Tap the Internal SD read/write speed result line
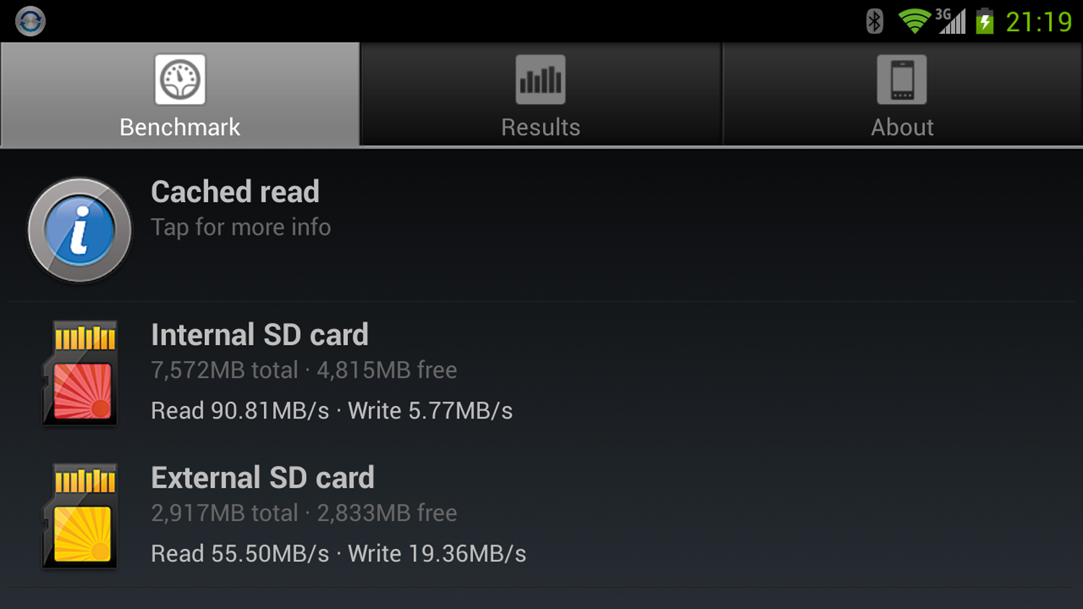1083x609 pixels. [x=332, y=411]
